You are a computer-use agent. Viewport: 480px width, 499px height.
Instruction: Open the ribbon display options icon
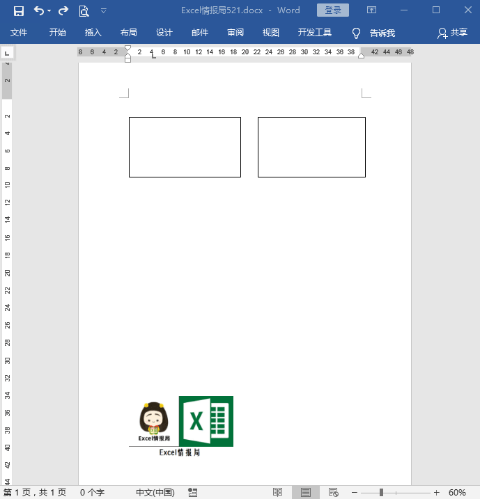[371, 10]
